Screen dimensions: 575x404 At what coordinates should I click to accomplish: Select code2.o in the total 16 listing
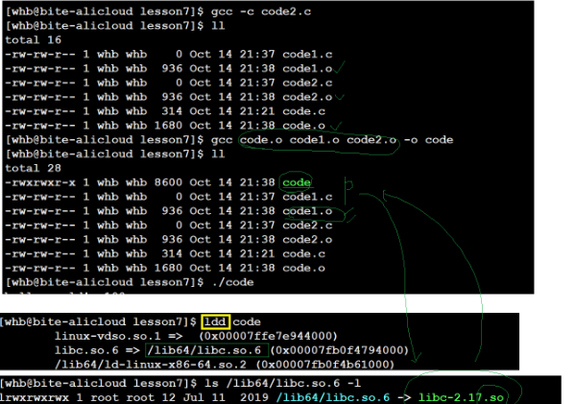tap(307, 97)
